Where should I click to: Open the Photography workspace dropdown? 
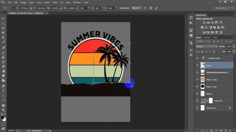click(225, 8)
